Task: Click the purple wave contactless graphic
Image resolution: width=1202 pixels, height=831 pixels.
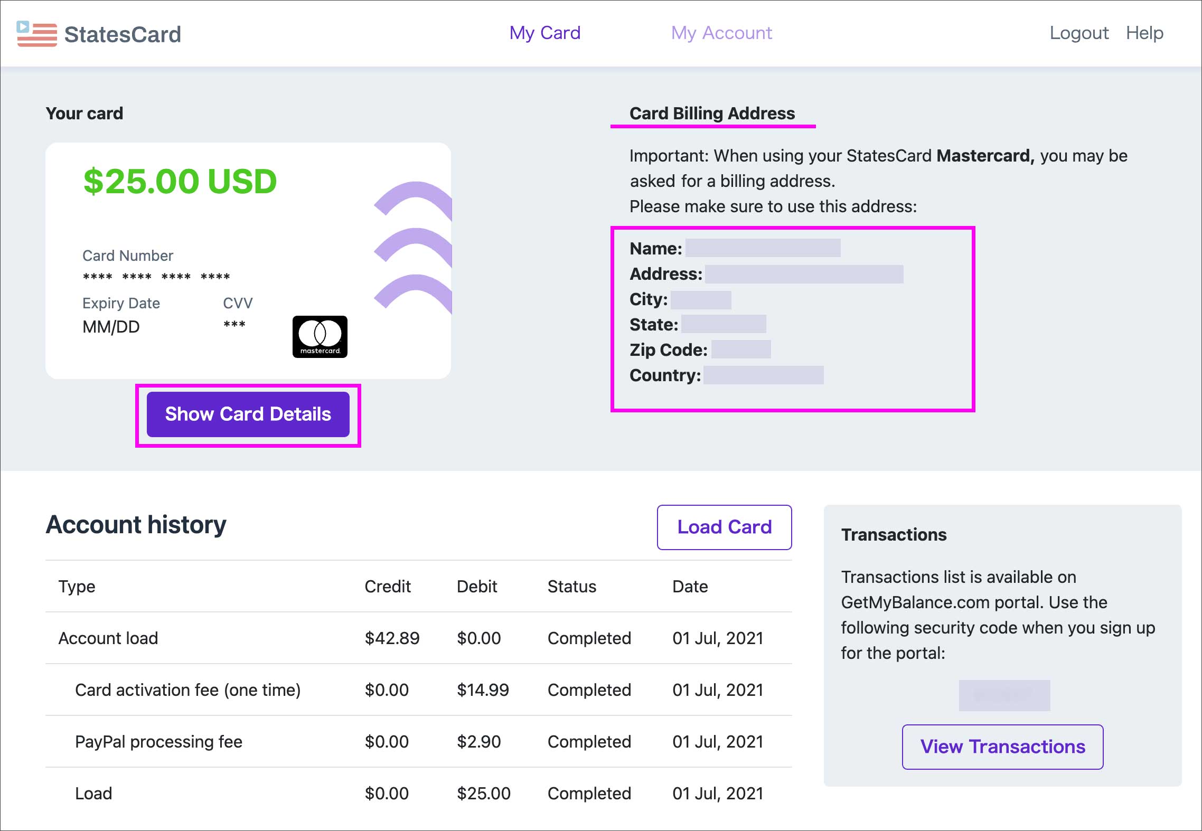Action: [414, 244]
